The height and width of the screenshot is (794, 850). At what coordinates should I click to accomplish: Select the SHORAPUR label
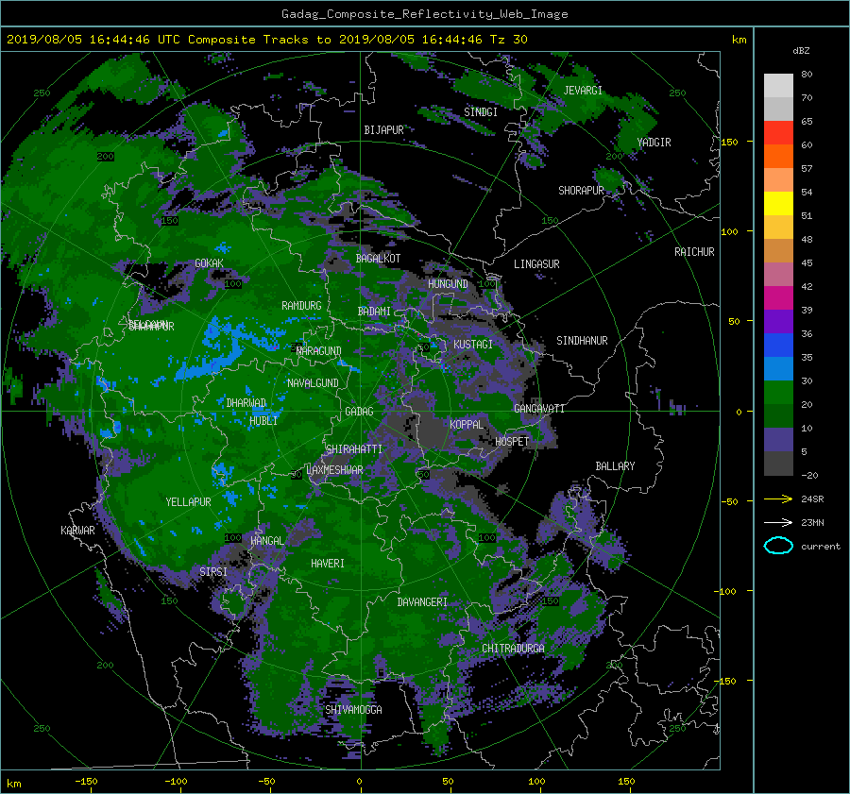pos(581,191)
